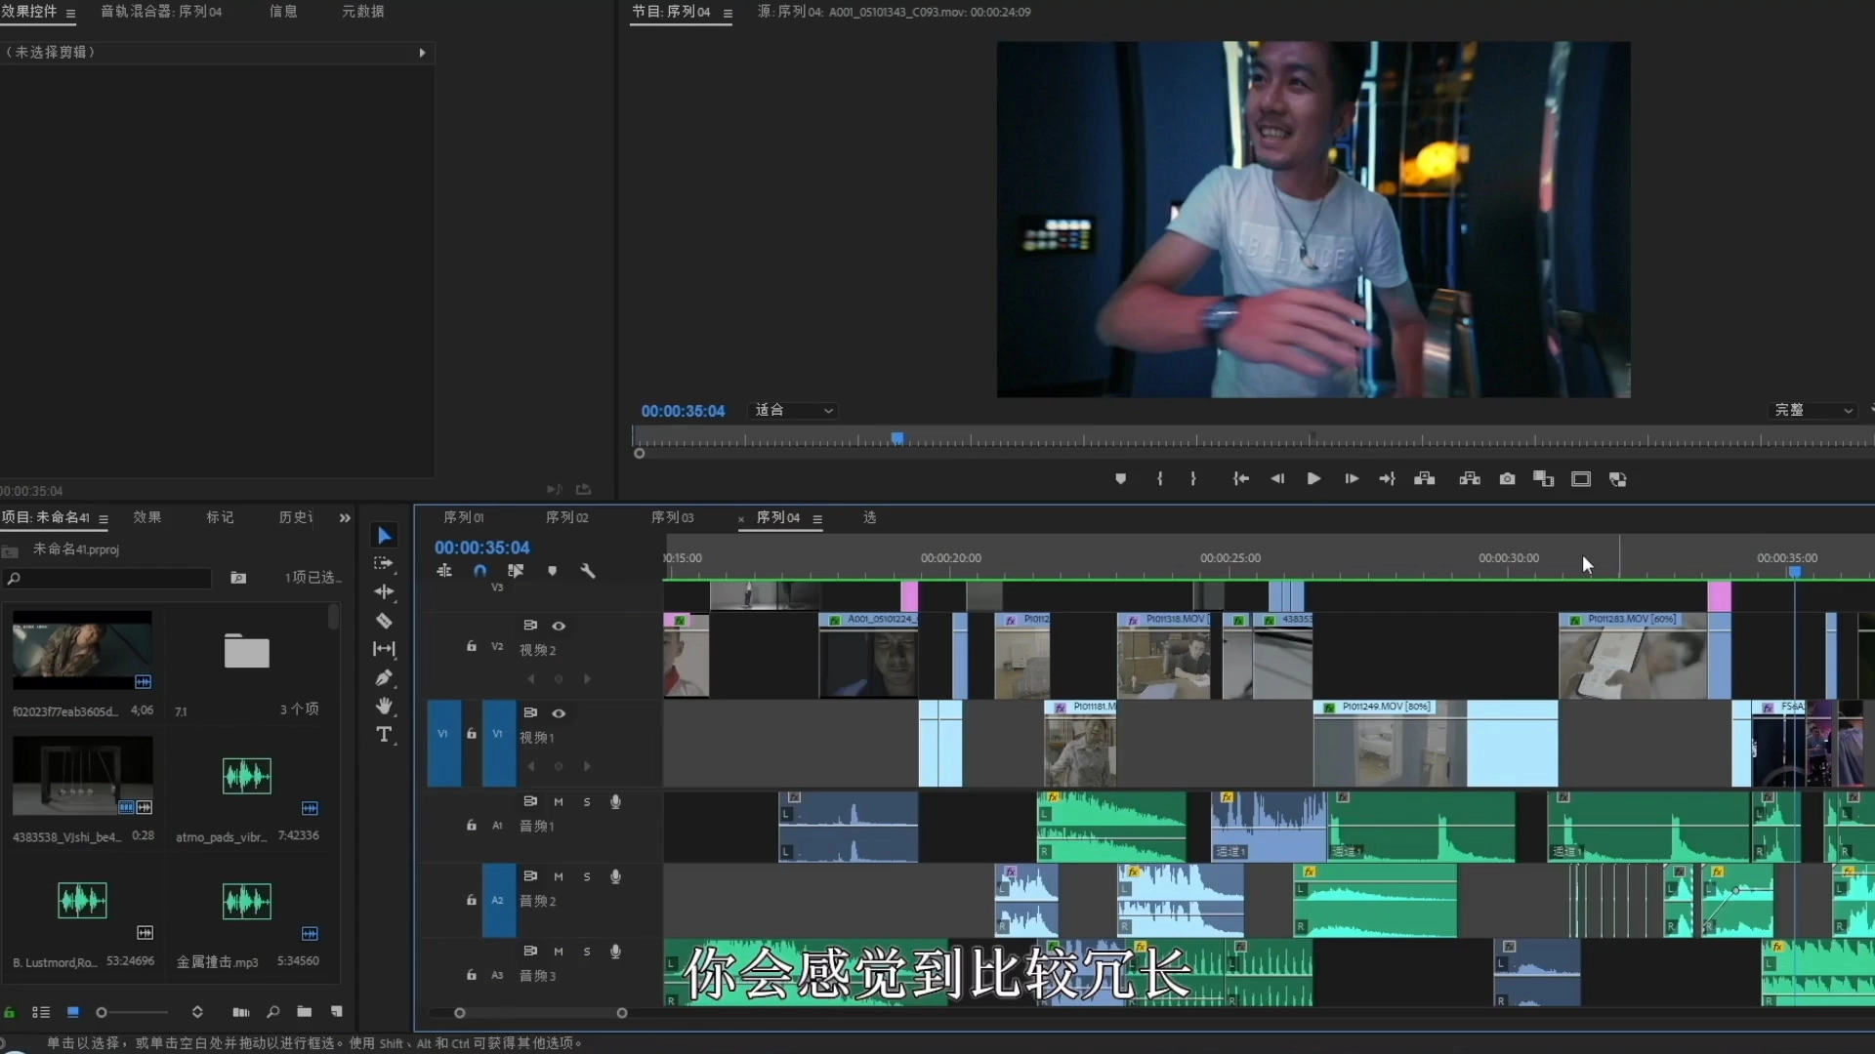Open timeline wrench display settings

coord(588,571)
